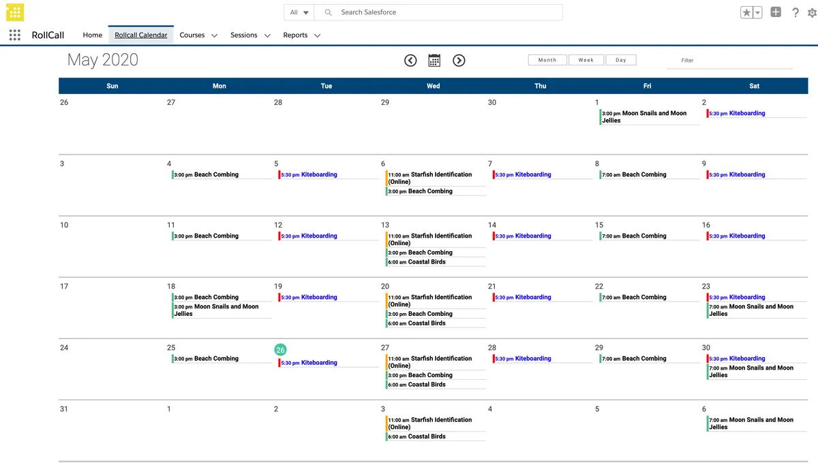818x467 pixels.
Task: Open Kiteboarding event on May 2
Action: click(756, 114)
